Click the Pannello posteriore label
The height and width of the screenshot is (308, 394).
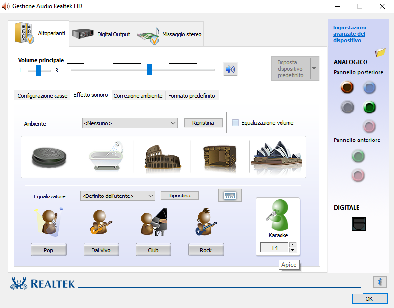(358, 72)
